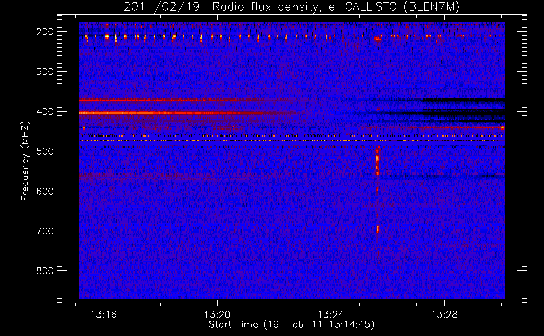Click the 400 frequency tick label
Viewport: 544px width, 336px height.
pos(45,112)
